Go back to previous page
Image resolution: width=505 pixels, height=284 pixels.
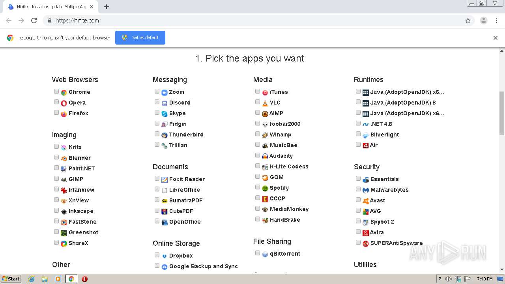coord(9,21)
